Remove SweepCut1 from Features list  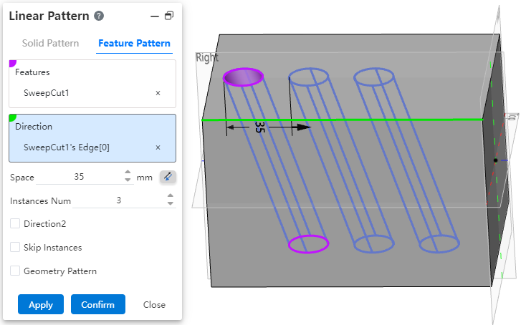158,93
